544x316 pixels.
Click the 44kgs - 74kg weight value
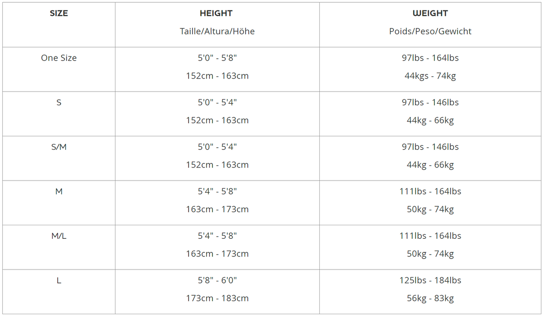pyautogui.click(x=430, y=76)
